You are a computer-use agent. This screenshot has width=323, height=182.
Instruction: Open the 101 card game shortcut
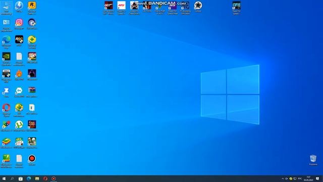pyautogui.click(x=19, y=143)
